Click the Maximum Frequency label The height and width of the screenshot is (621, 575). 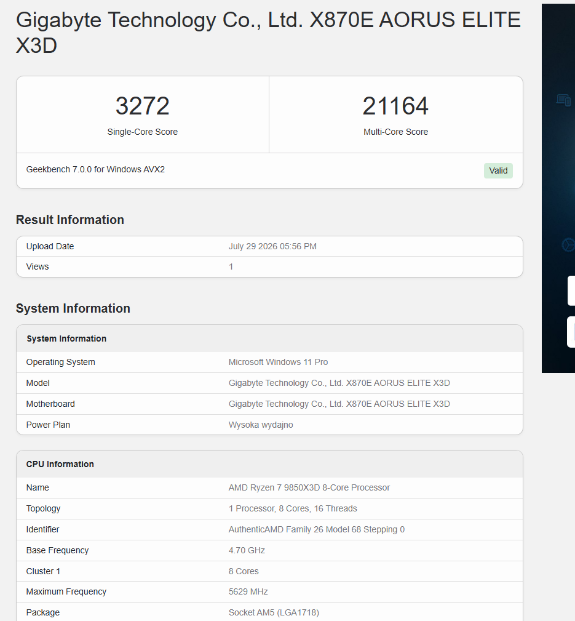(x=66, y=591)
